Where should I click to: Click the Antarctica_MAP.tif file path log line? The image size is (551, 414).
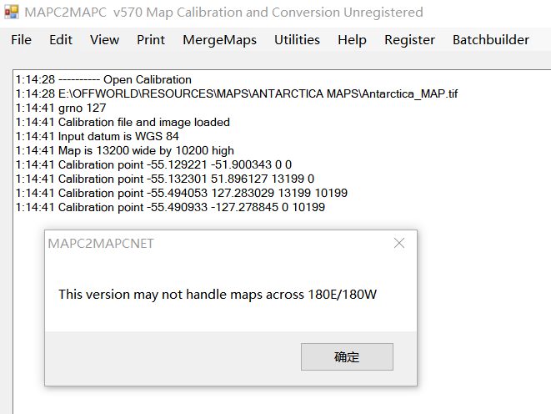tap(236, 93)
